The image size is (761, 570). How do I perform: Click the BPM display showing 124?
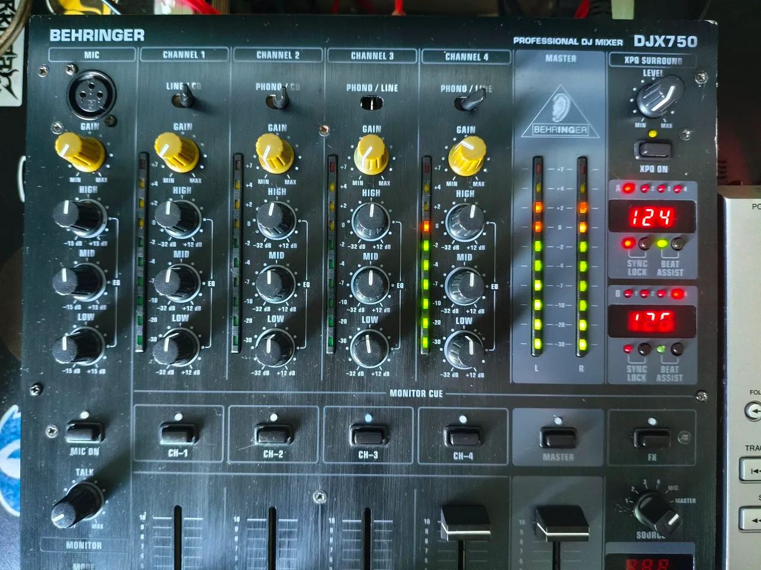pyautogui.click(x=652, y=216)
